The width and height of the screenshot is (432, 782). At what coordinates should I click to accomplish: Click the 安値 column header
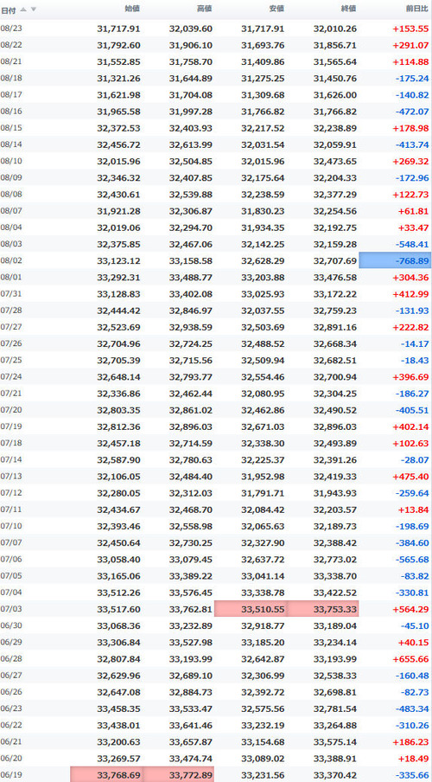(277, 9)
